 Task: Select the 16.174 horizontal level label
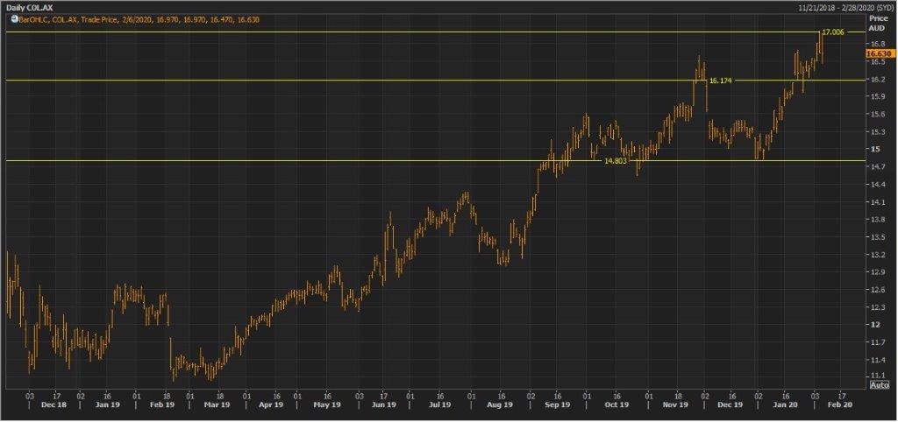pyautogui.click(x=719, y=81)
